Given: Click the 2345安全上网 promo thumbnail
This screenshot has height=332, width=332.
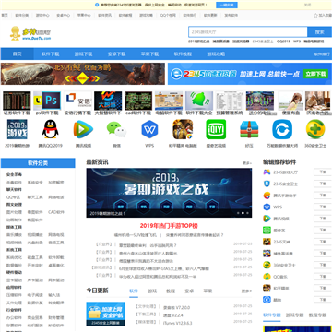Looking at the screenshot, I should click(105, 314).
